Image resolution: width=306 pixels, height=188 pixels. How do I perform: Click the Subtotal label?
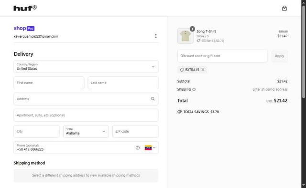coord(184,81)
